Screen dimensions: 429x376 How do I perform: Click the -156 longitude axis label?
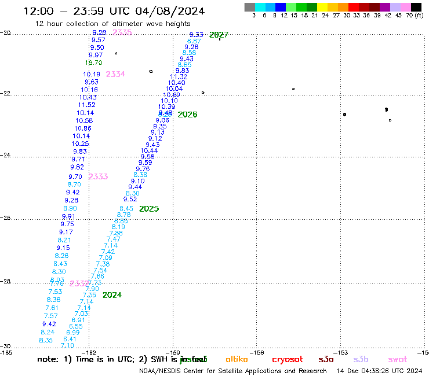point(257,352)
